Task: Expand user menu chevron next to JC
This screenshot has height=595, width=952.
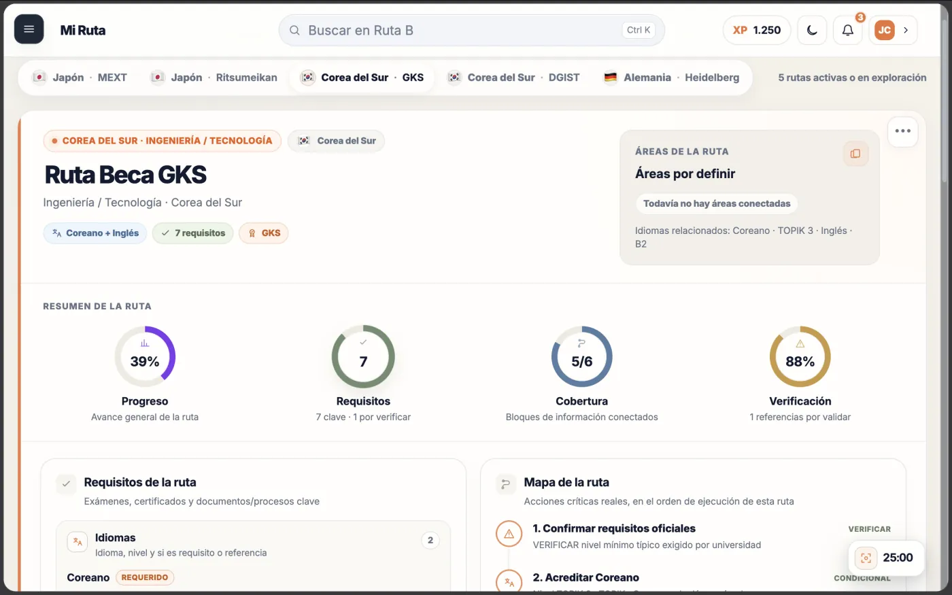Action: [x=906, y=30]
